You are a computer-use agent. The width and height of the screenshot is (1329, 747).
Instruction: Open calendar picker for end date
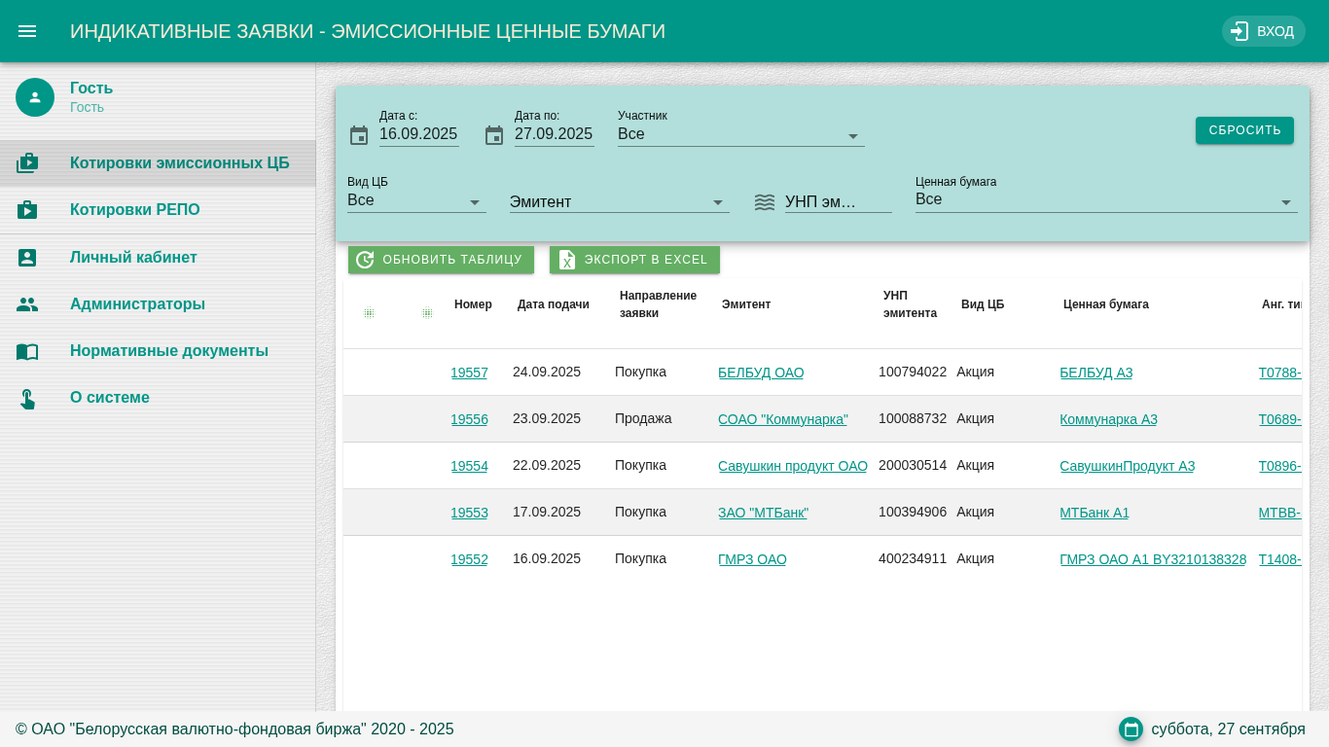tap(494, 135)
